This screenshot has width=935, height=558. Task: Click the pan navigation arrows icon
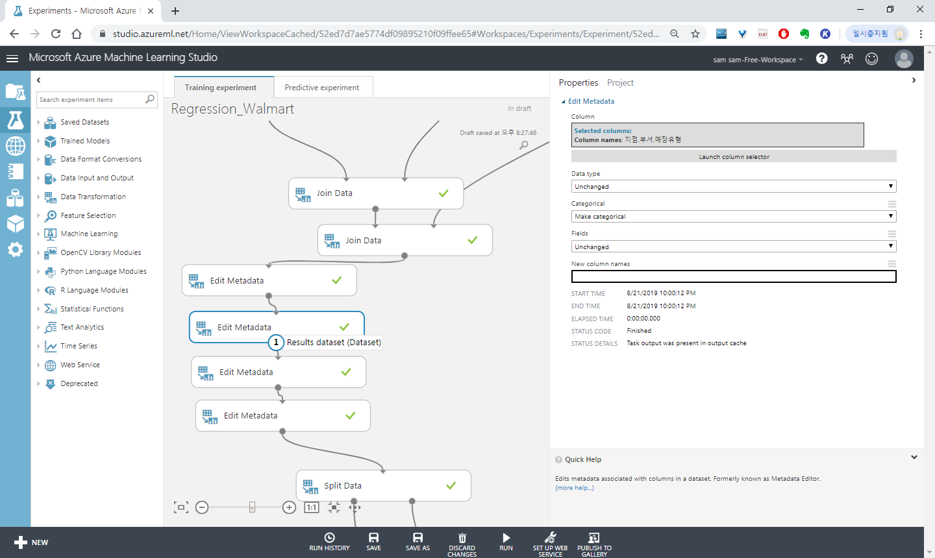tap(355, 507)
